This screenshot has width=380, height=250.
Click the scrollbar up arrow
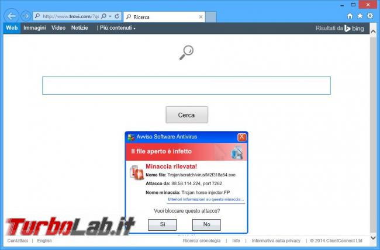373,32
